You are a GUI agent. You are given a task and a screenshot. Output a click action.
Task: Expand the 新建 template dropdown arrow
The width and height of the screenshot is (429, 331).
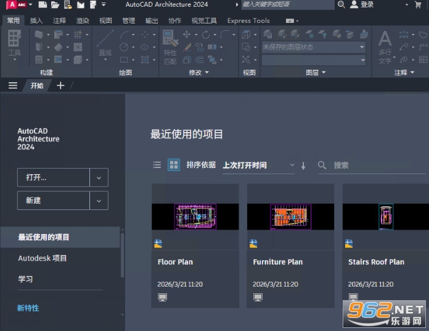tap(99, 201)
